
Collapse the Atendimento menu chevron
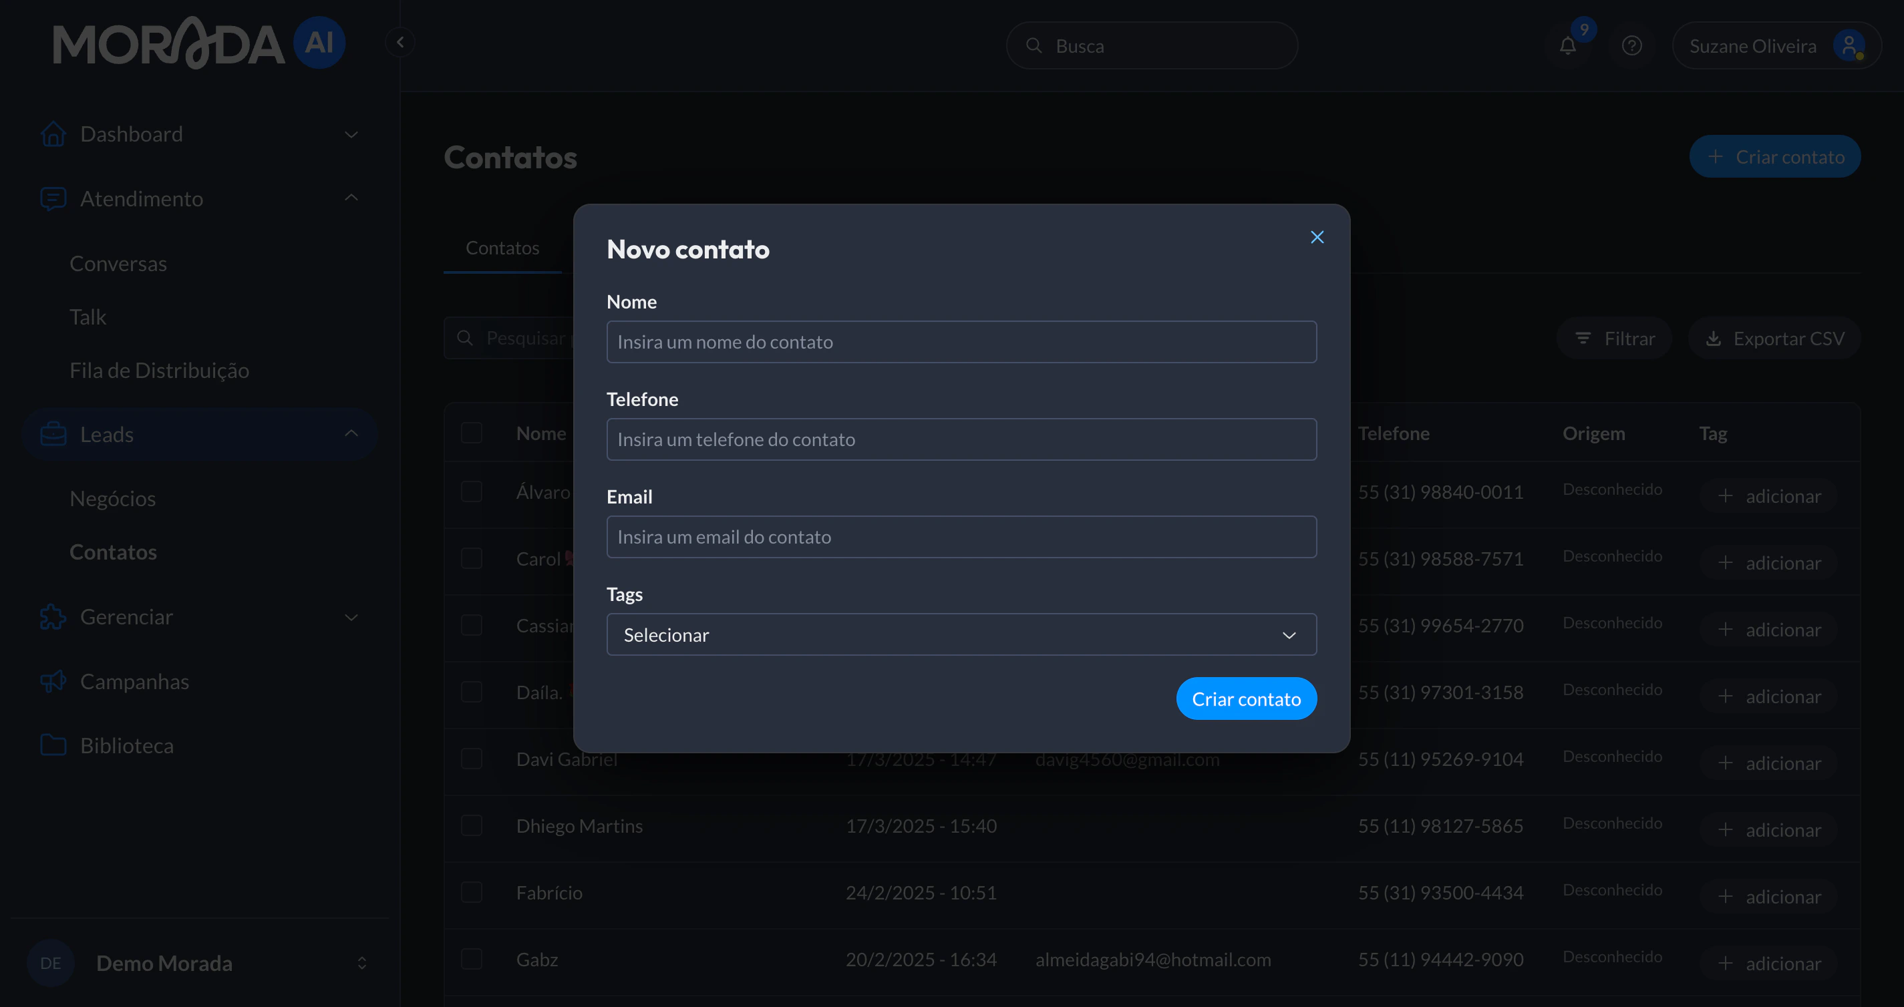pyautogui.click(x=351, y=198)
